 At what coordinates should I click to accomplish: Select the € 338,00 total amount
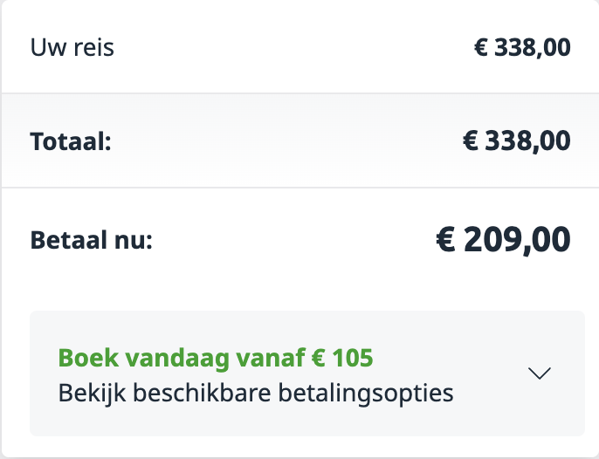pyautogui.click(x=517, y=140)
